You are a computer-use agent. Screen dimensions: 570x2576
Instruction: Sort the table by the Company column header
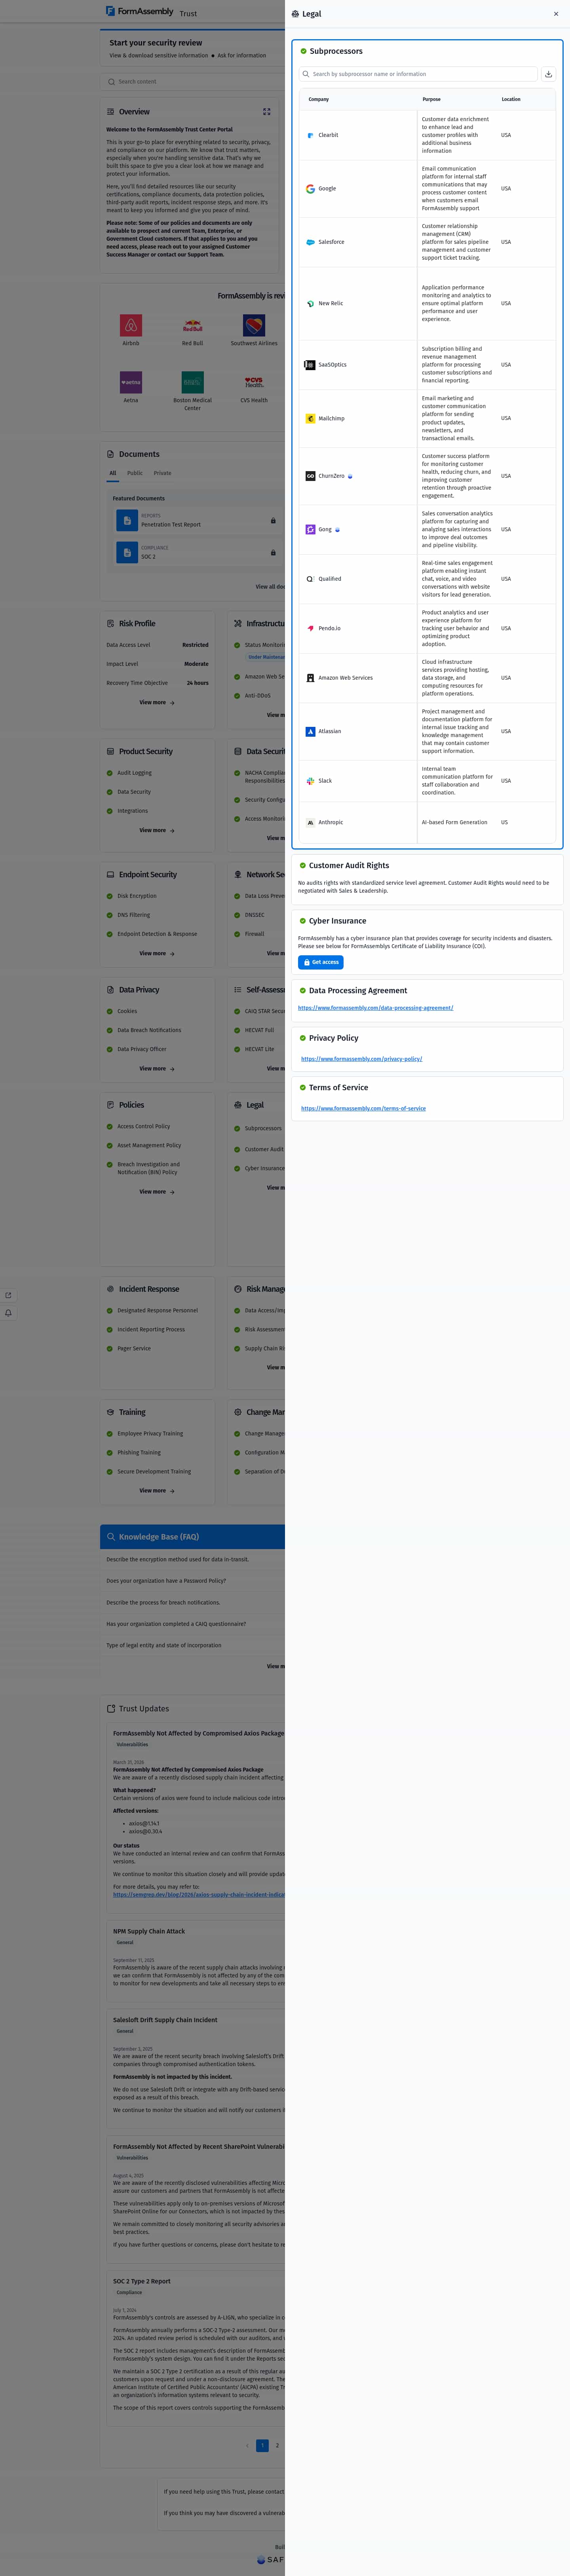pyautogui.click(x=318, y=99)
